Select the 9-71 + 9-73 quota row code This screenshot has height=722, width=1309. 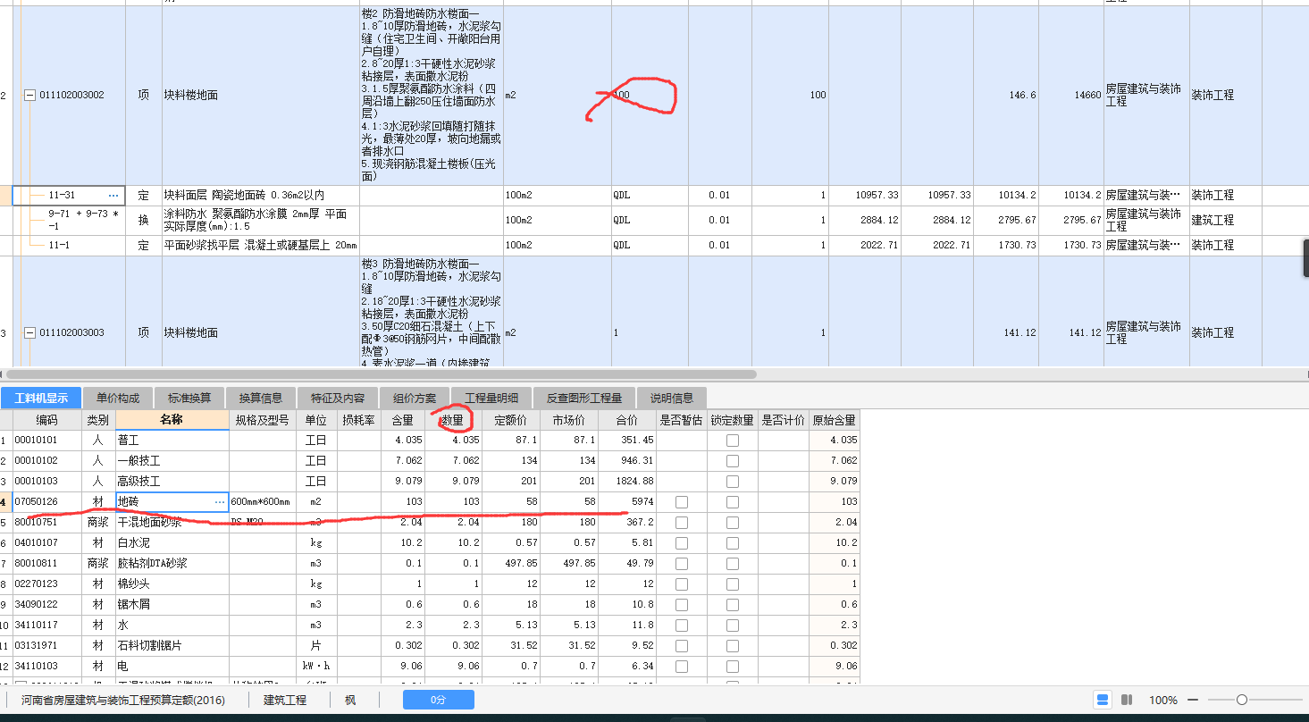coord(83,220)
